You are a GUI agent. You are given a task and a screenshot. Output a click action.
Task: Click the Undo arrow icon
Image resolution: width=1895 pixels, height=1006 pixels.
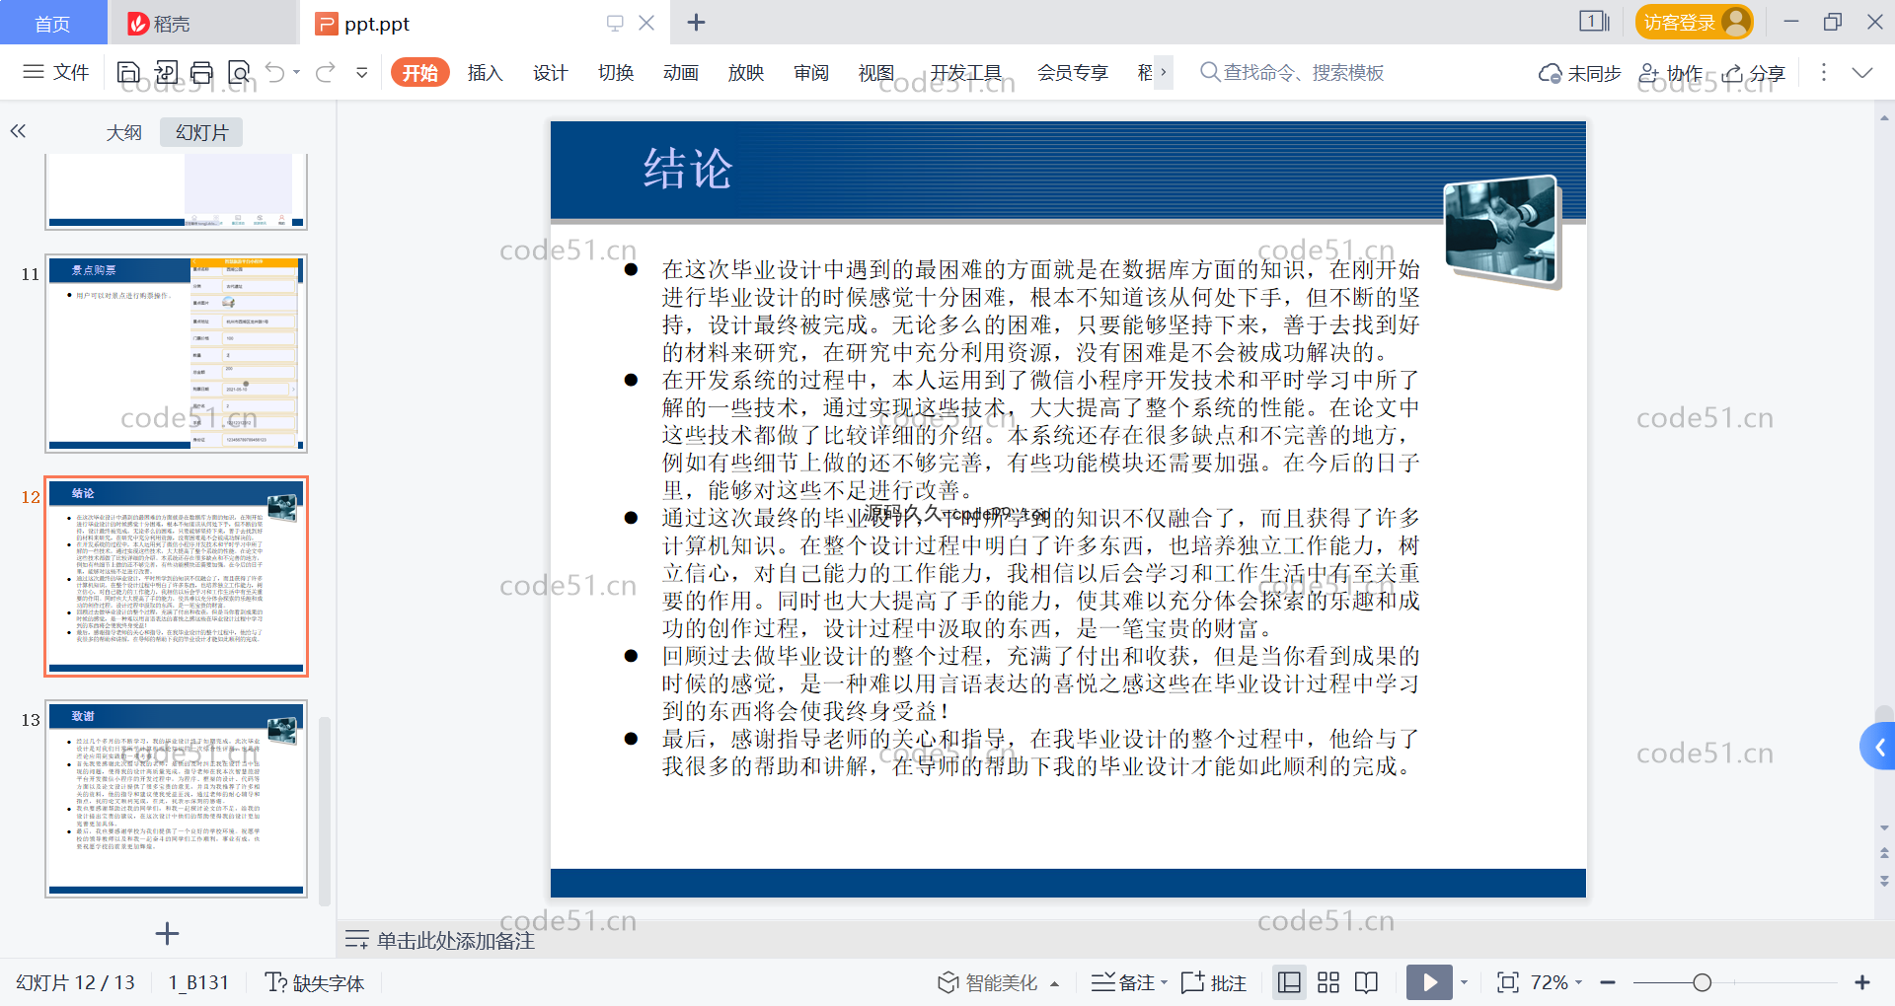pyautogui.click(x=275, y=72)
